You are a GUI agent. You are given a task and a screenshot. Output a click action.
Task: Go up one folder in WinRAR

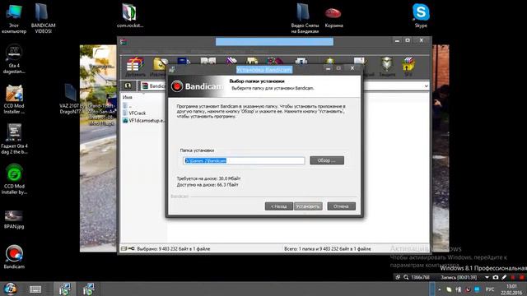click(x=128, y=86)
